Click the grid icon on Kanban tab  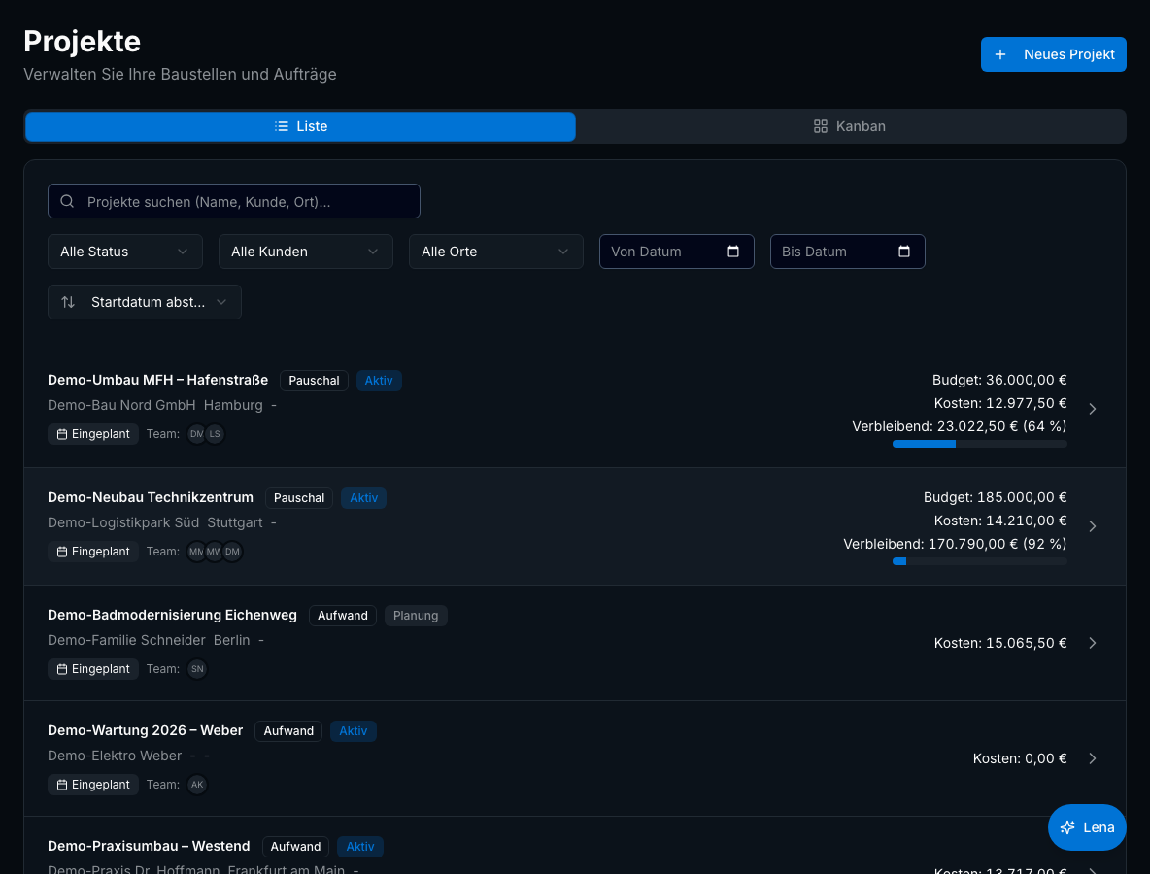click(x=821, y=126)
